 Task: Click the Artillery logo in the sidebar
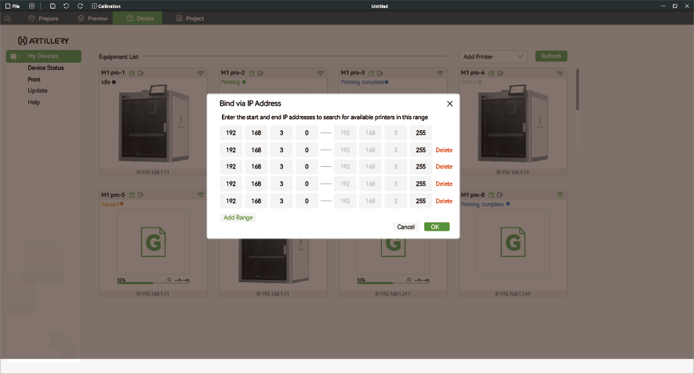point(43,41)
